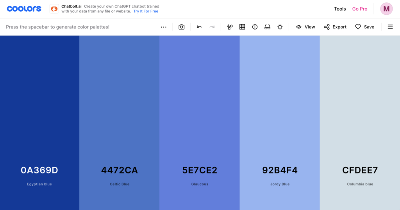This screenshot has width=400, height=210.
Task: Open the Chatbolt.ai ad icon
Action: (x=54, y=9)
